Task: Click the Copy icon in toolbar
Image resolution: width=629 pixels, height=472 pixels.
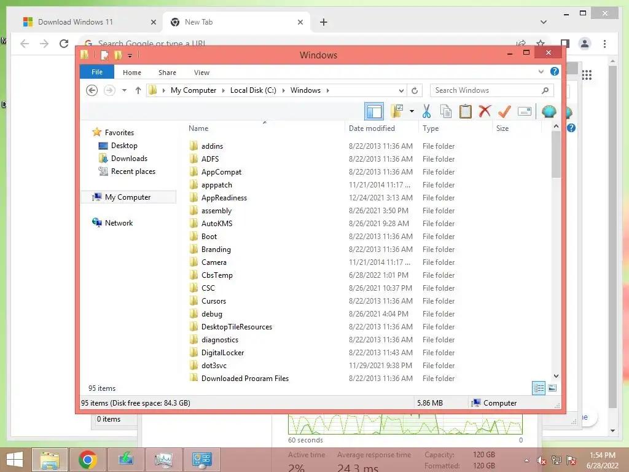Action: tap(446, 111)
